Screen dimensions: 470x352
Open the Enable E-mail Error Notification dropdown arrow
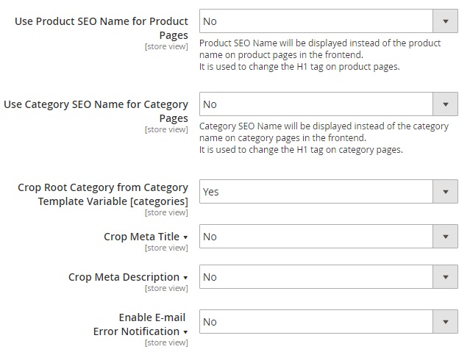pyautogui.click(x=445, y=322)
